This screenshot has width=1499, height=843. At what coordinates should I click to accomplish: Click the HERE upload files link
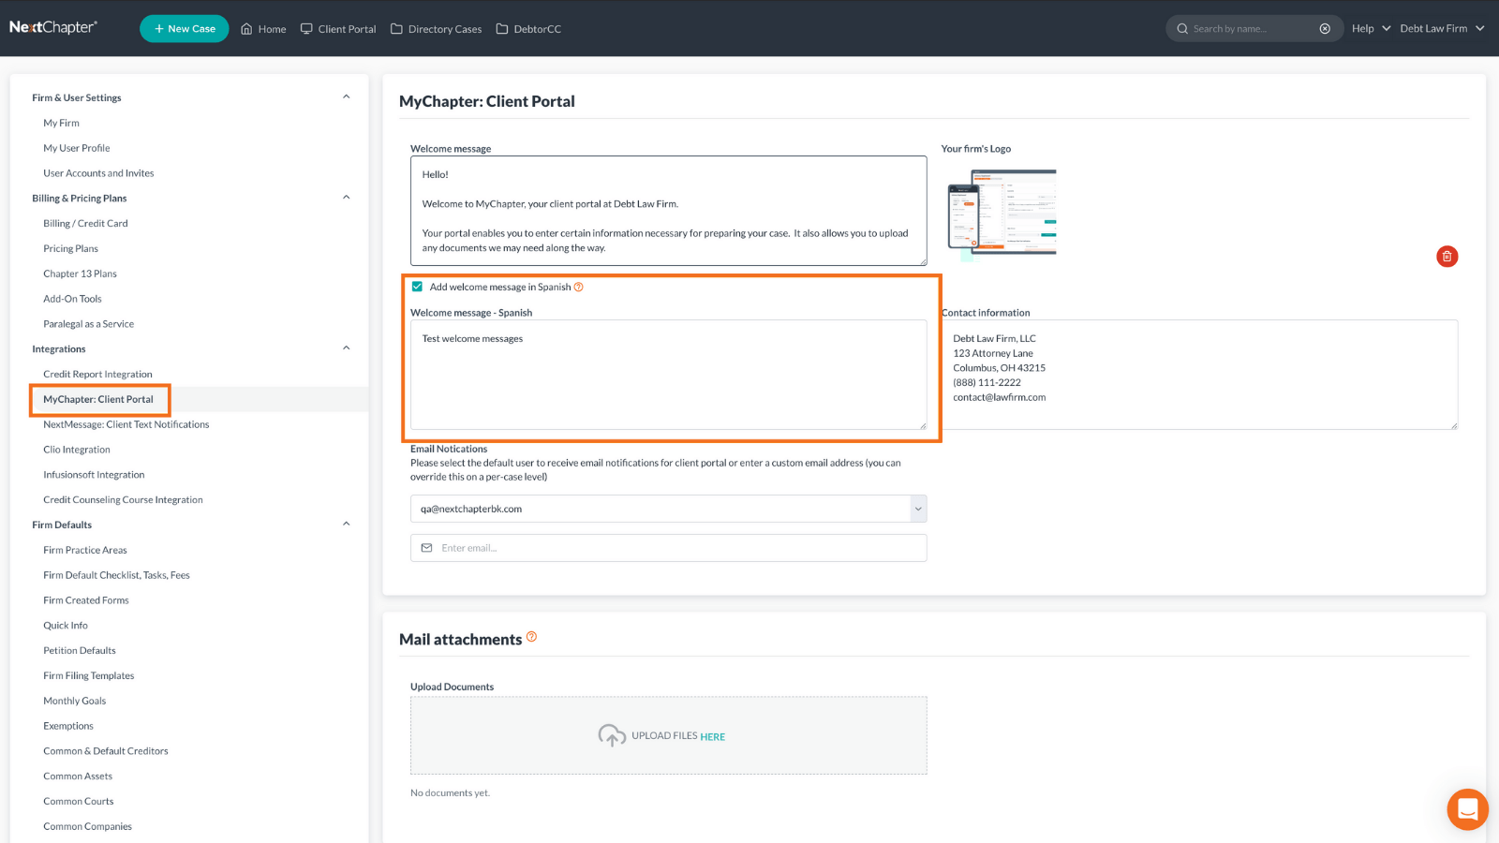tap(712, 737)
